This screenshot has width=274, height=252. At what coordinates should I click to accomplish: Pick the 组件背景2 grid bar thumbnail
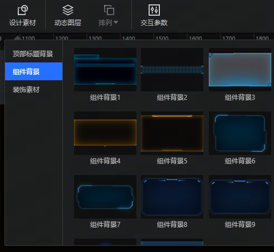point(172,70)
